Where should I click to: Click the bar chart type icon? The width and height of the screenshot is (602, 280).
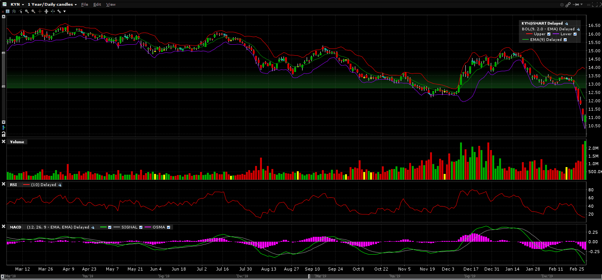(14, 11)
